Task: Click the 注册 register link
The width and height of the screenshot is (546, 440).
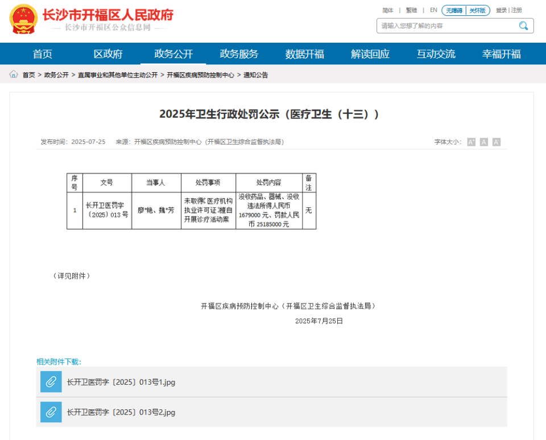Action: click(x=515, y=10)
